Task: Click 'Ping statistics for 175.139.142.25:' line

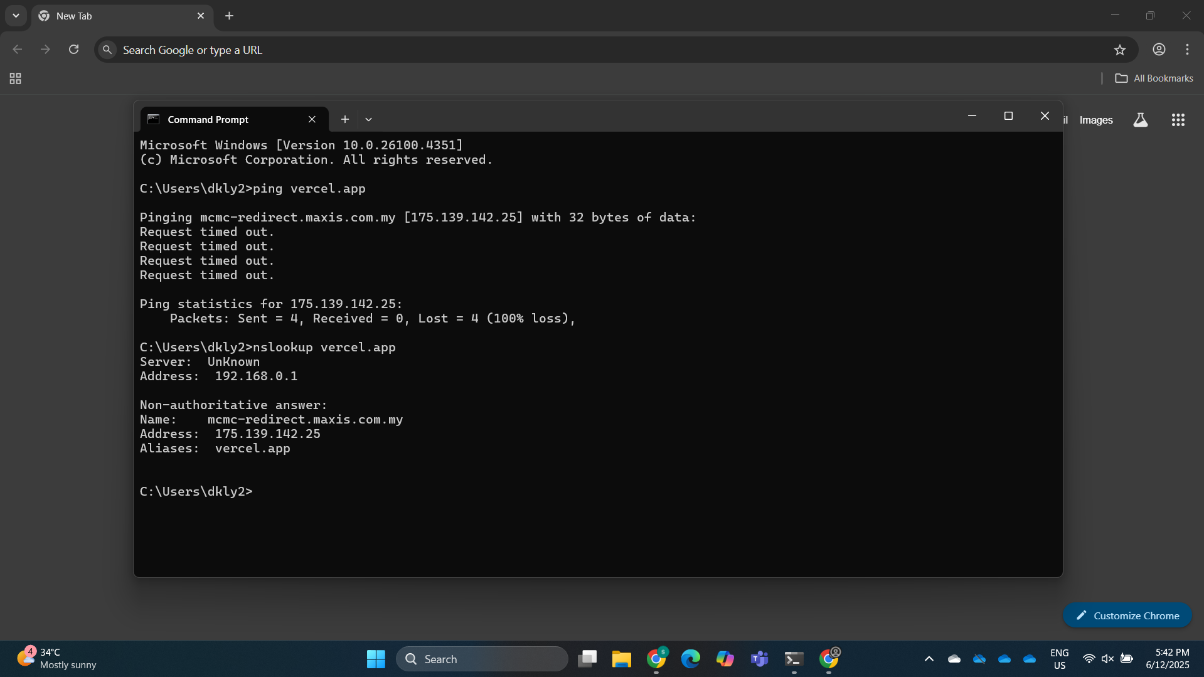Action: click(x=271, y=304)
